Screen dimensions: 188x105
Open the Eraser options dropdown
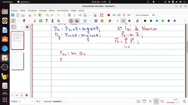coord(29,21)
